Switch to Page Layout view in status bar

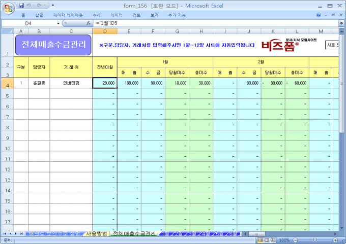click(267, 240)
